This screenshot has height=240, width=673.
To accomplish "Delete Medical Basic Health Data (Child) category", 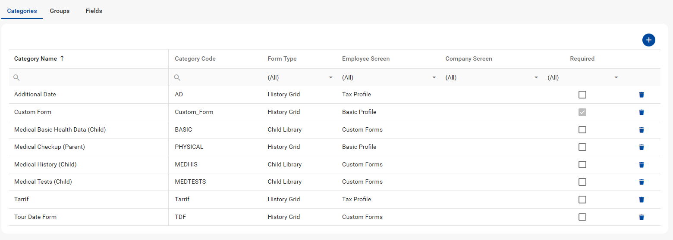I will click(641, 130).
